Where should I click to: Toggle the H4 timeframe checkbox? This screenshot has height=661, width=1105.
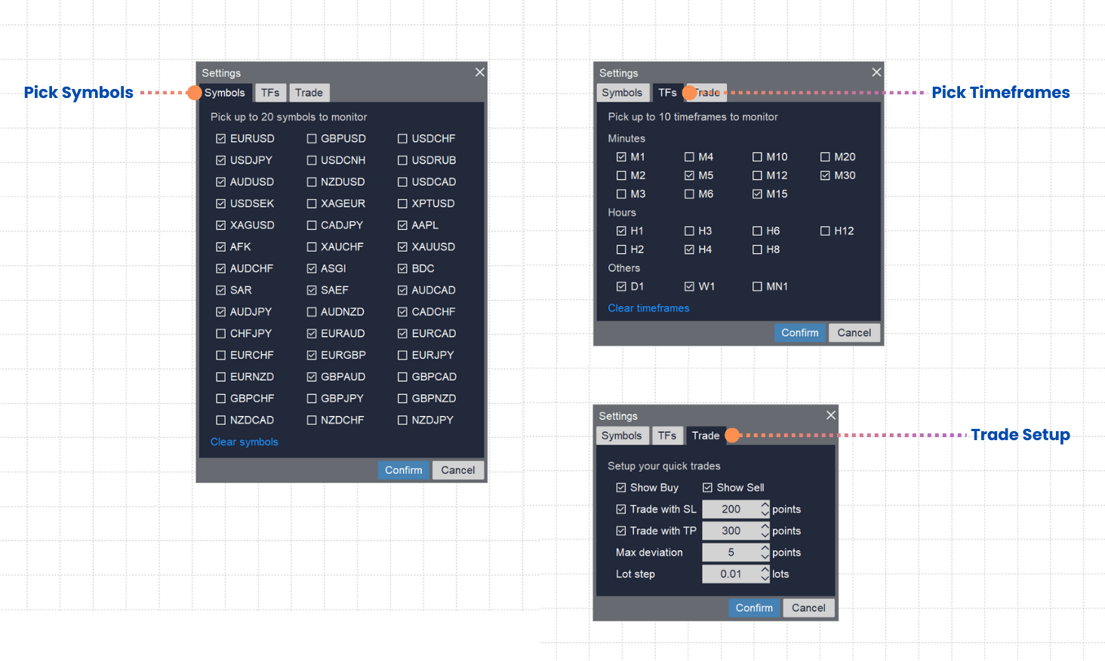(689, 249)
